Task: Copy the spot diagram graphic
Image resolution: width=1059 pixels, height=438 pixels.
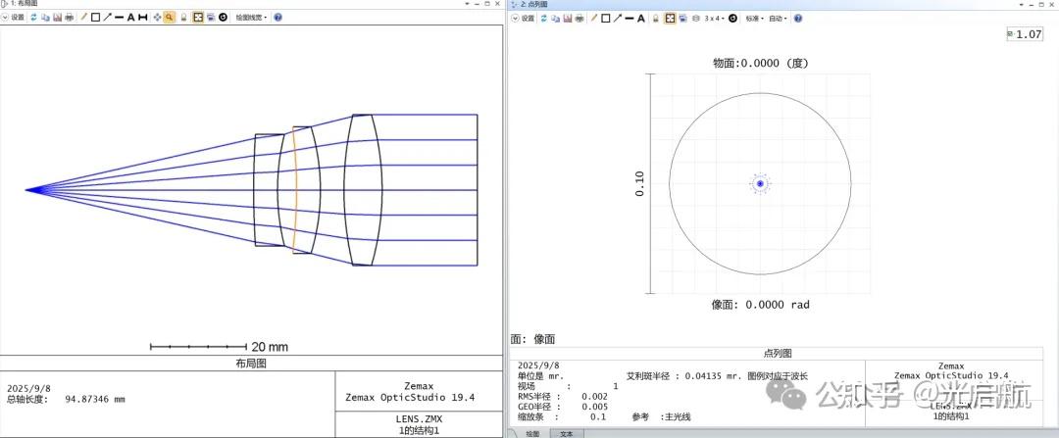Action: pyautogui.click(x=555, y=19)
